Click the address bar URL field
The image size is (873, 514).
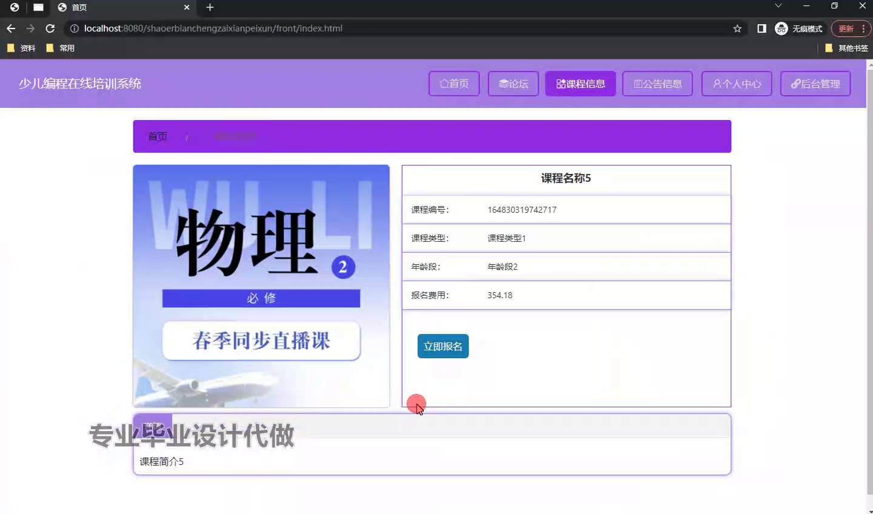click(406, 28)
